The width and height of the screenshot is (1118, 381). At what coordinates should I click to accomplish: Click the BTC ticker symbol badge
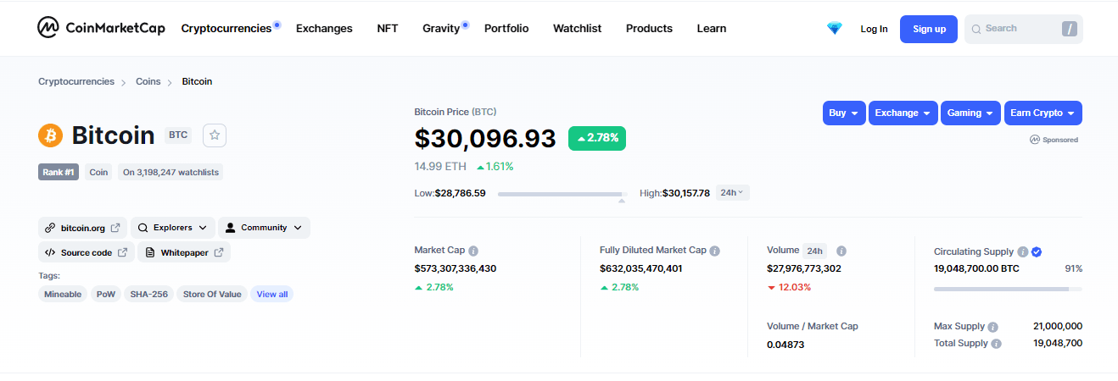pyautogui.click(x=178, y=135)
